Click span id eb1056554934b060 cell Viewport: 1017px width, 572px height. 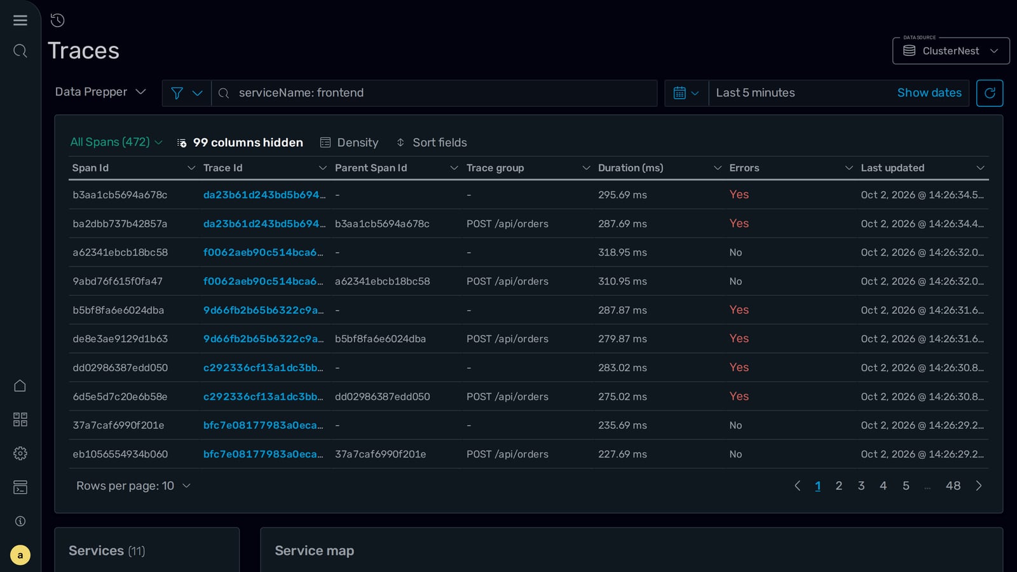[x=120, y=454]
